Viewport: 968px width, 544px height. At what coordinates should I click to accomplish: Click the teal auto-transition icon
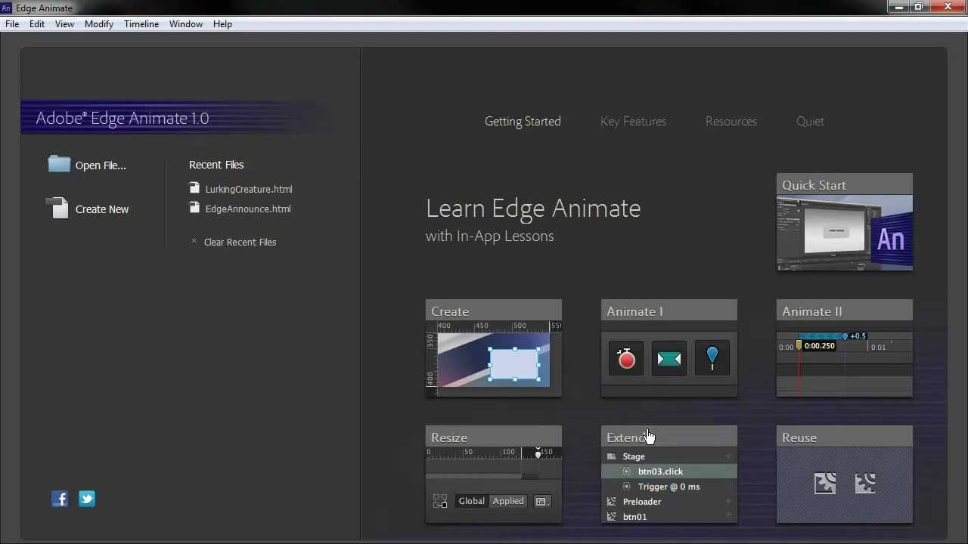point(669,358)
